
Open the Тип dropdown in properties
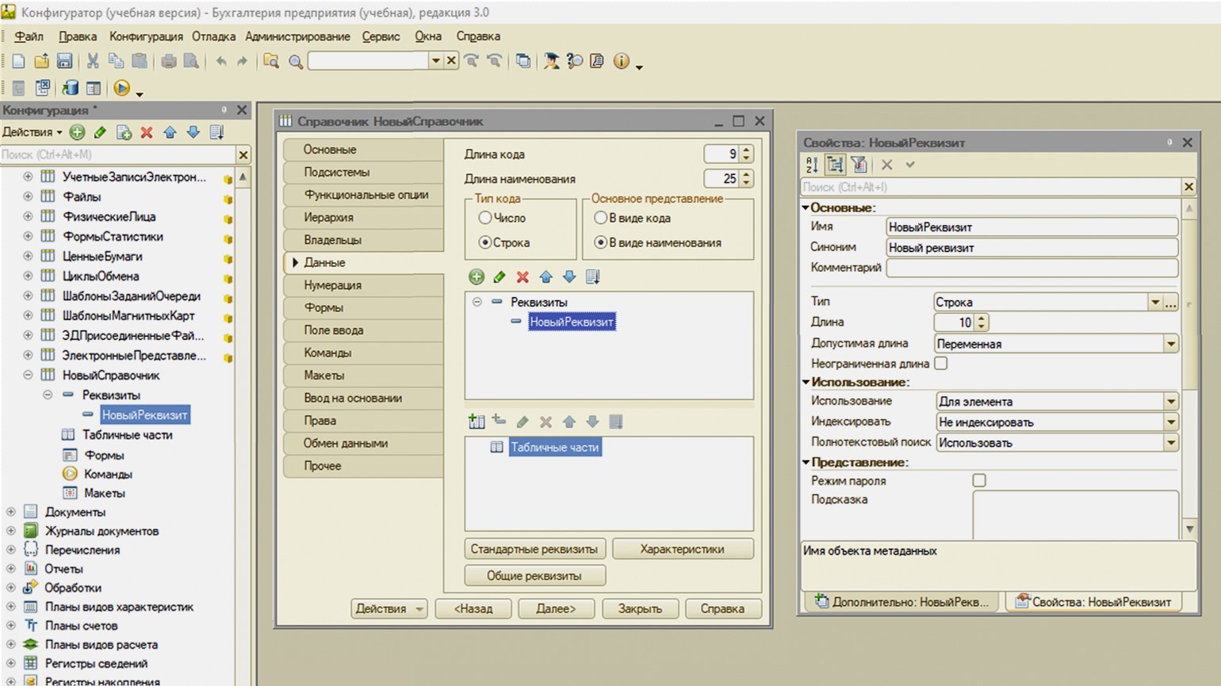(x=1155, y=302)
